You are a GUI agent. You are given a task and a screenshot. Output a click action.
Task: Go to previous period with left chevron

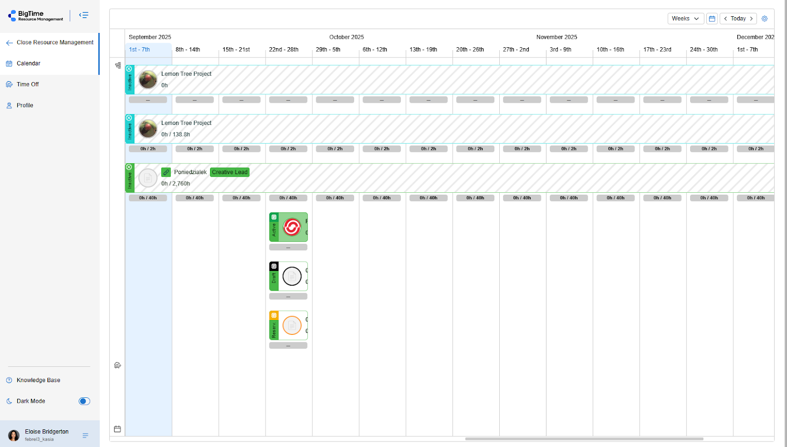pos(726,19)
